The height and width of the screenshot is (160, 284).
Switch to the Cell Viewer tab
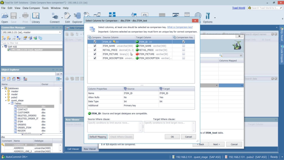point(73,149)
